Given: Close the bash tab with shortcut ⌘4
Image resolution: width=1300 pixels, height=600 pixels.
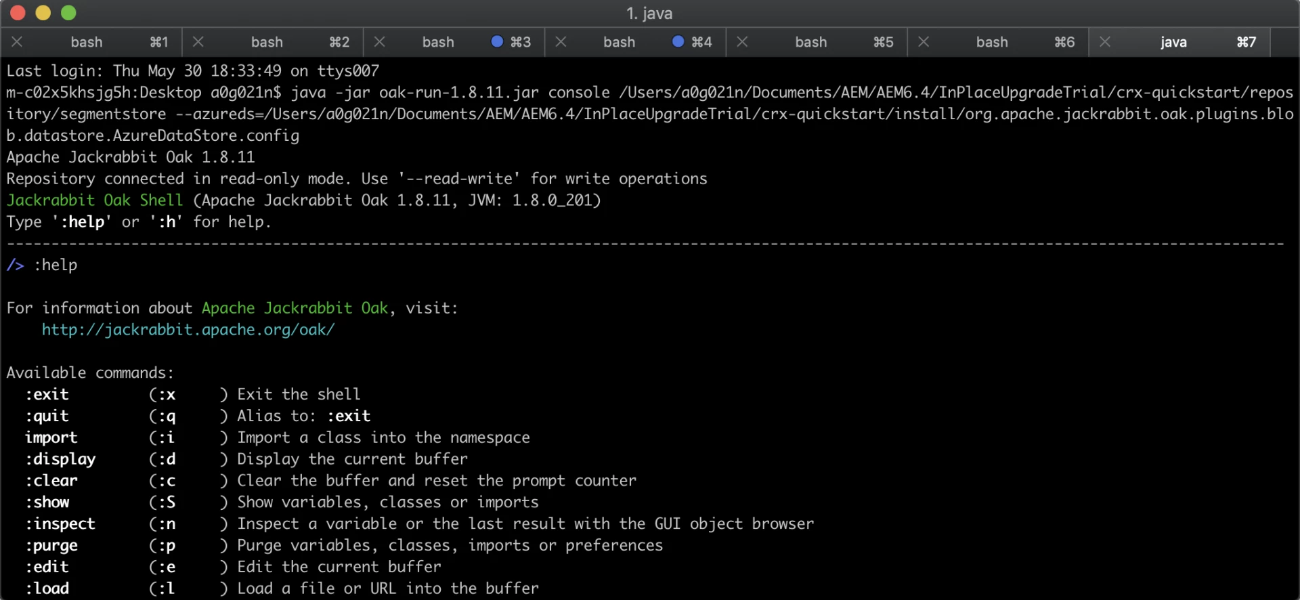Looking at the screenshot, I should [x=561, y=42].
